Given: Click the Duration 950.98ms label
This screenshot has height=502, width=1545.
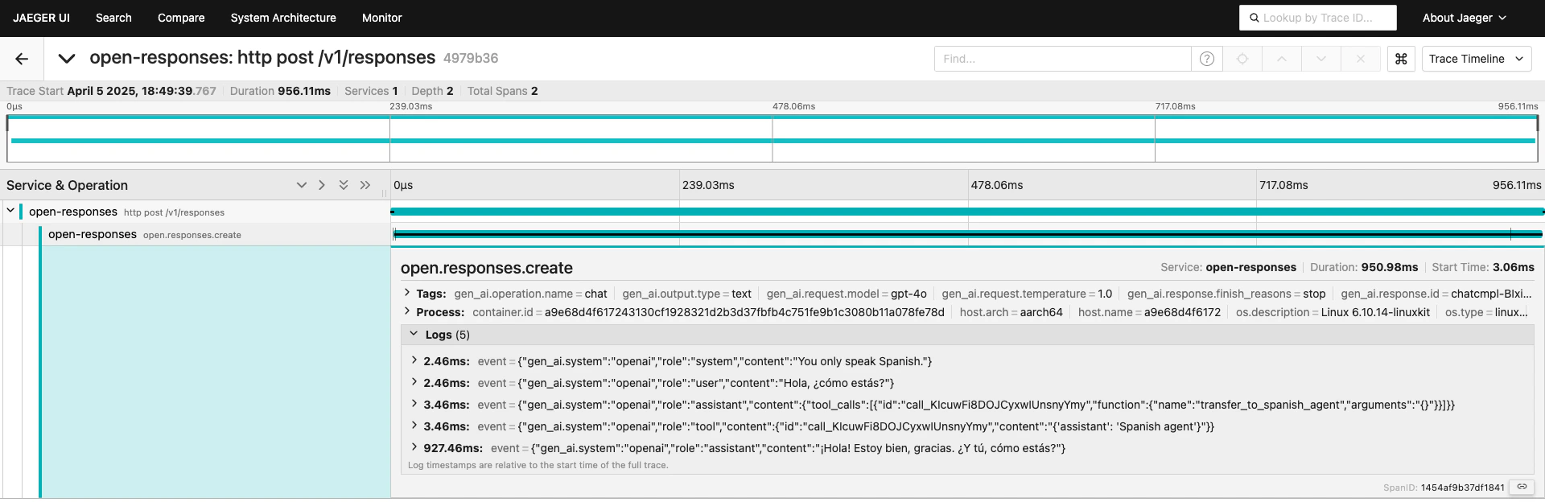Looking at the screenshot, I should pos(1364,267).
